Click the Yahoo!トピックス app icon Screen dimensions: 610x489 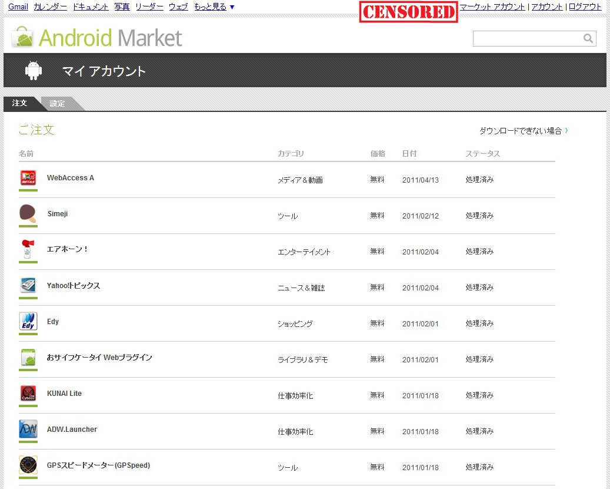point(28,285)
